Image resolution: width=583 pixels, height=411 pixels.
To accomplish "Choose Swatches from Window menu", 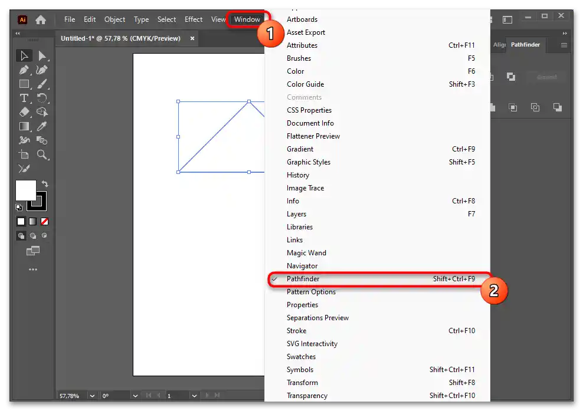I will (x=378, y=357).
